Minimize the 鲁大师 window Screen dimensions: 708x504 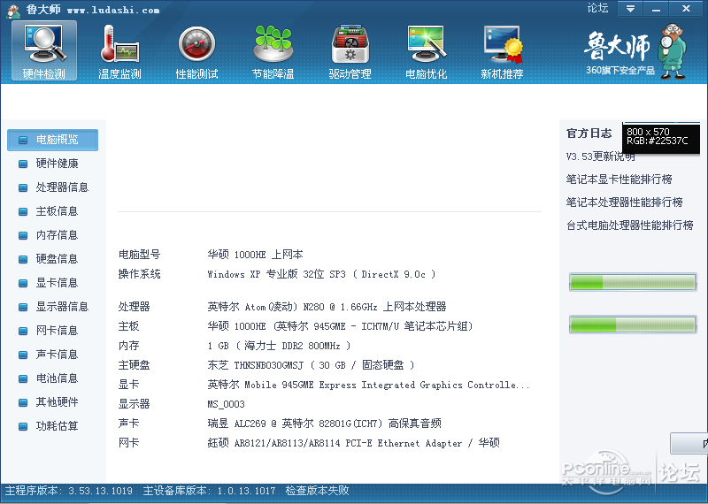point(657,8)
